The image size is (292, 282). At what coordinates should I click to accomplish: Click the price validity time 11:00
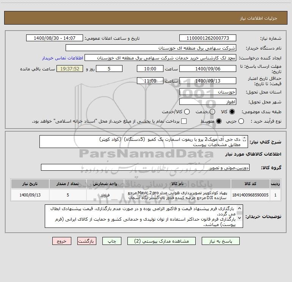click(x=150, y=81)
